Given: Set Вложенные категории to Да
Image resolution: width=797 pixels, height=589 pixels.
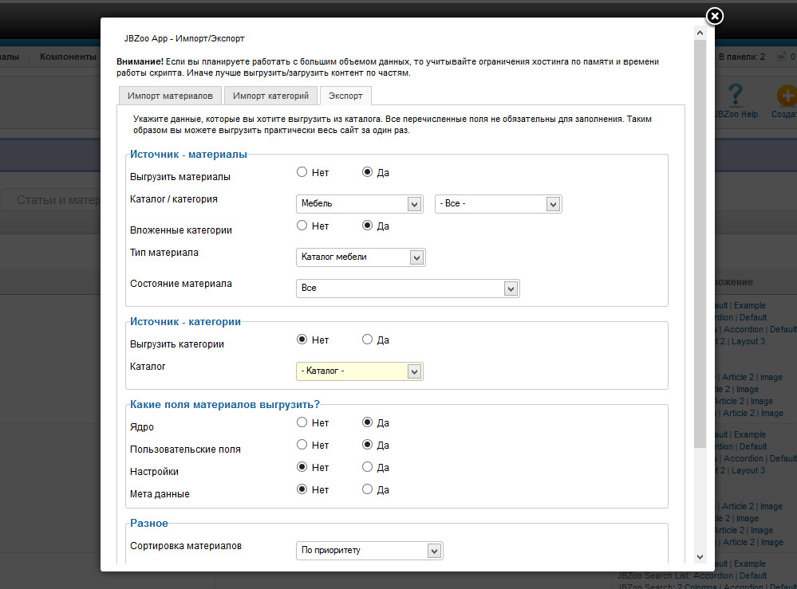Looking at the screenshot, I should [x=367, y=226].
